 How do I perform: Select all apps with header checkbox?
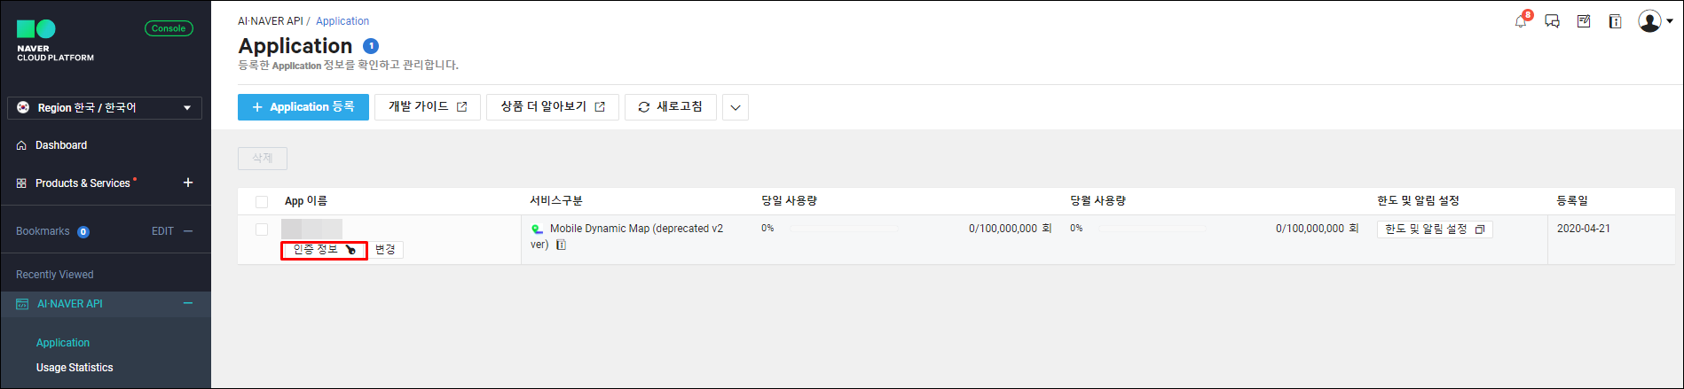point(262,202)
